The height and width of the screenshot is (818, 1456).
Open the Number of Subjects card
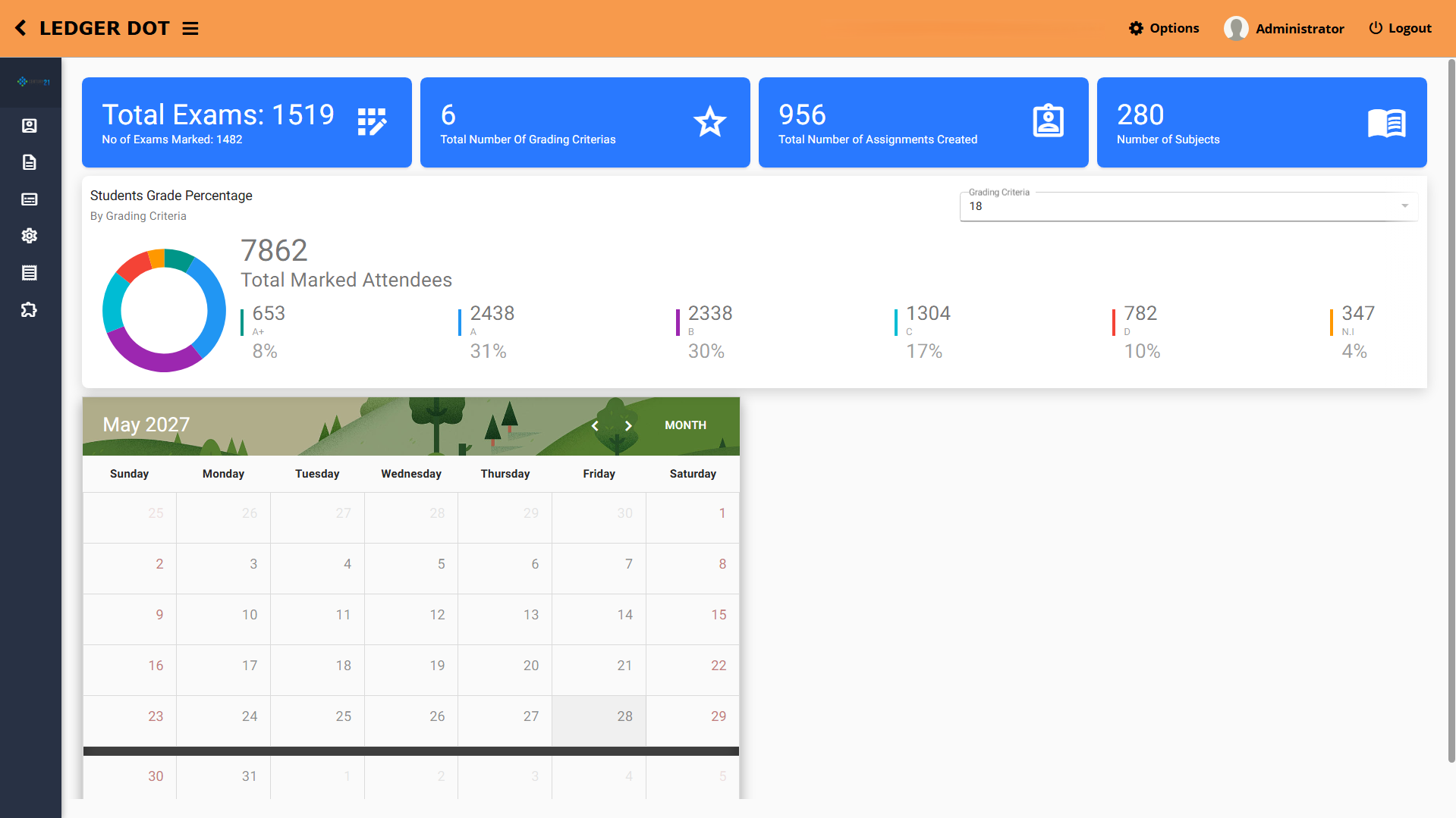1262,122
